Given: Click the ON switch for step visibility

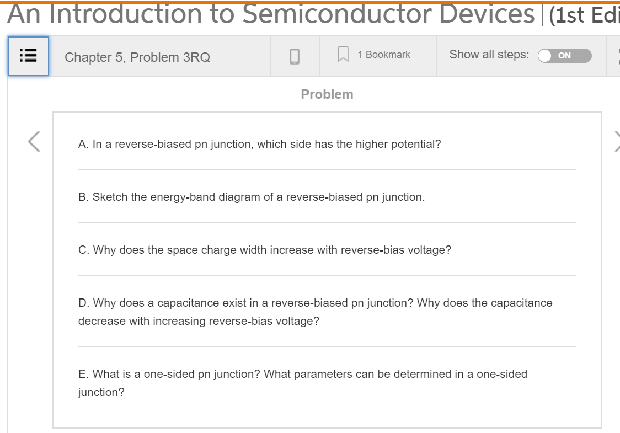Looking at the screenshot, I should click(564, 56).
